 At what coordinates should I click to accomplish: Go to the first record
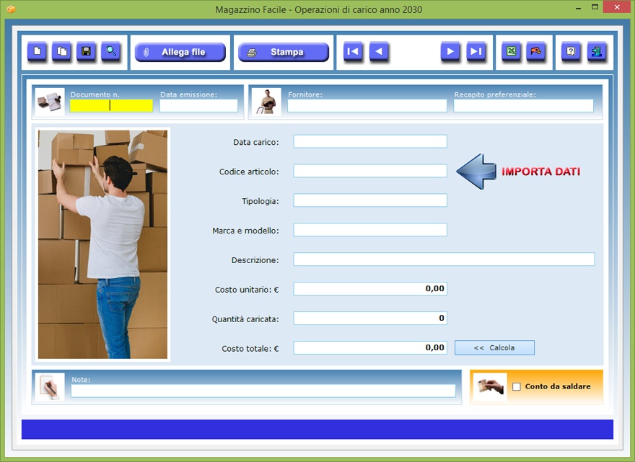click(353, 51)
